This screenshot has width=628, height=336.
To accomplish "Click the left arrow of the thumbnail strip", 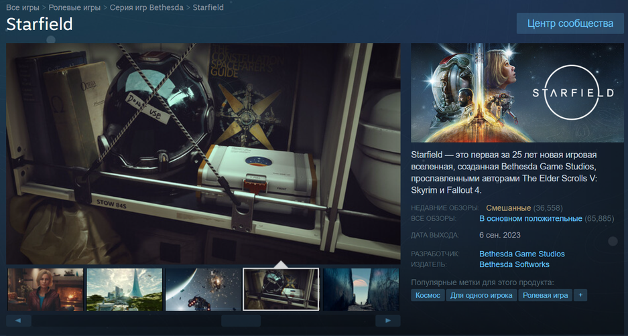I will (x=19, y=321).
